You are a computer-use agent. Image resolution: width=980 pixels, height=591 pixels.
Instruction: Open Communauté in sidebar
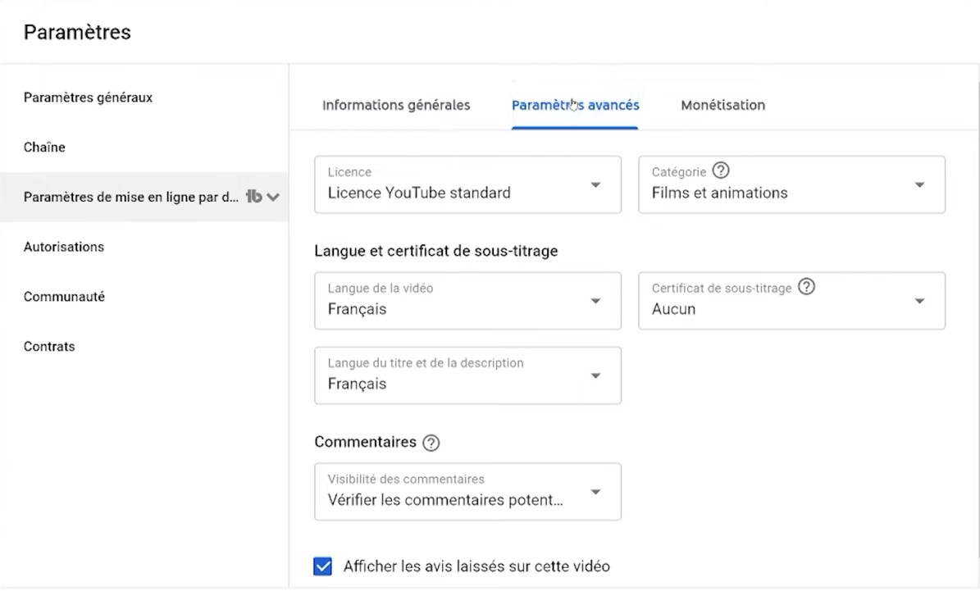point(64,297)
